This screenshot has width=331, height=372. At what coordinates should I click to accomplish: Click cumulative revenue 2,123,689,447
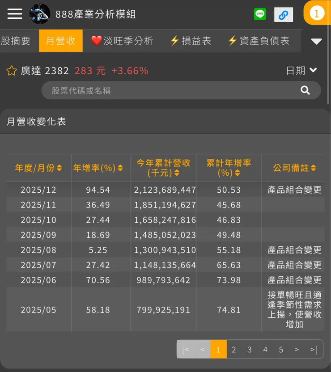coord(165,190)
